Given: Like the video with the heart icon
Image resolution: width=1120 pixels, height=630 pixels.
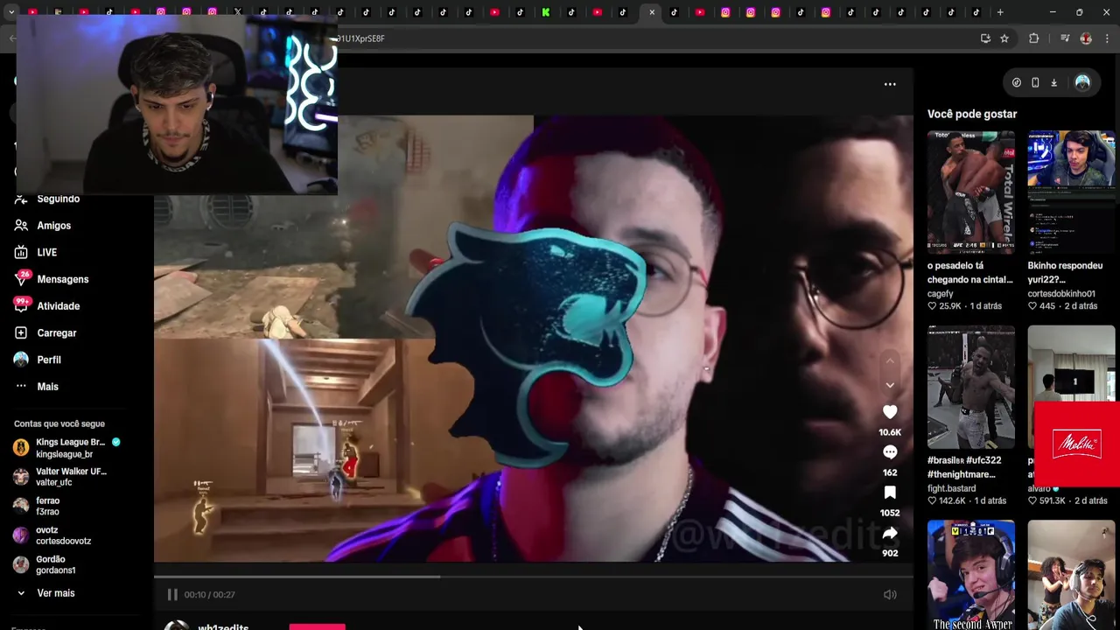Looking at the screenshot, I should pyautogui.click(x=890, y=412).
